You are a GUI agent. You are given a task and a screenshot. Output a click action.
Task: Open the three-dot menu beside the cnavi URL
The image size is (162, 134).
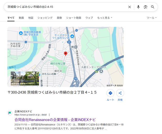(49, 115)
